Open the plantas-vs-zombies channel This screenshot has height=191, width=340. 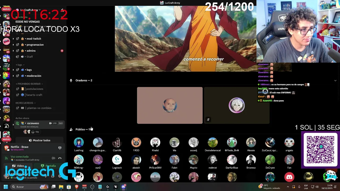coord(39,108)
